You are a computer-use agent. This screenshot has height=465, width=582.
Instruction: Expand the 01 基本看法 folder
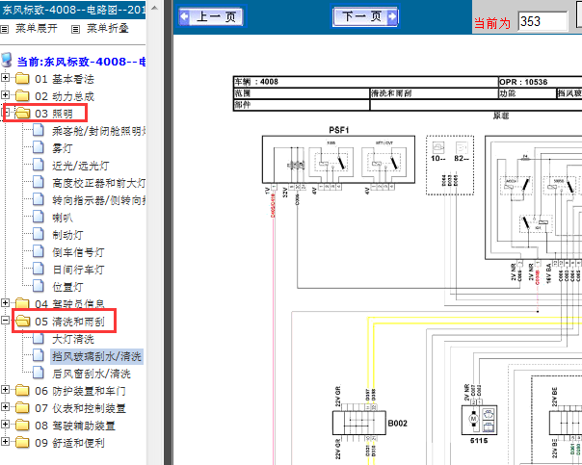[5, 77]
